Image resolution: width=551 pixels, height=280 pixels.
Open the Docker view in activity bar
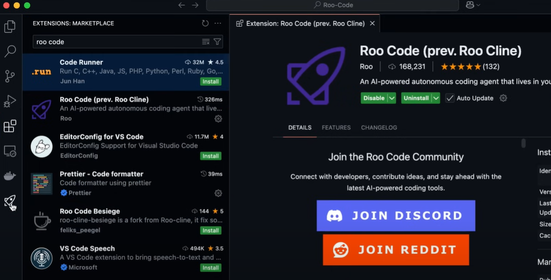coord(10,176)
